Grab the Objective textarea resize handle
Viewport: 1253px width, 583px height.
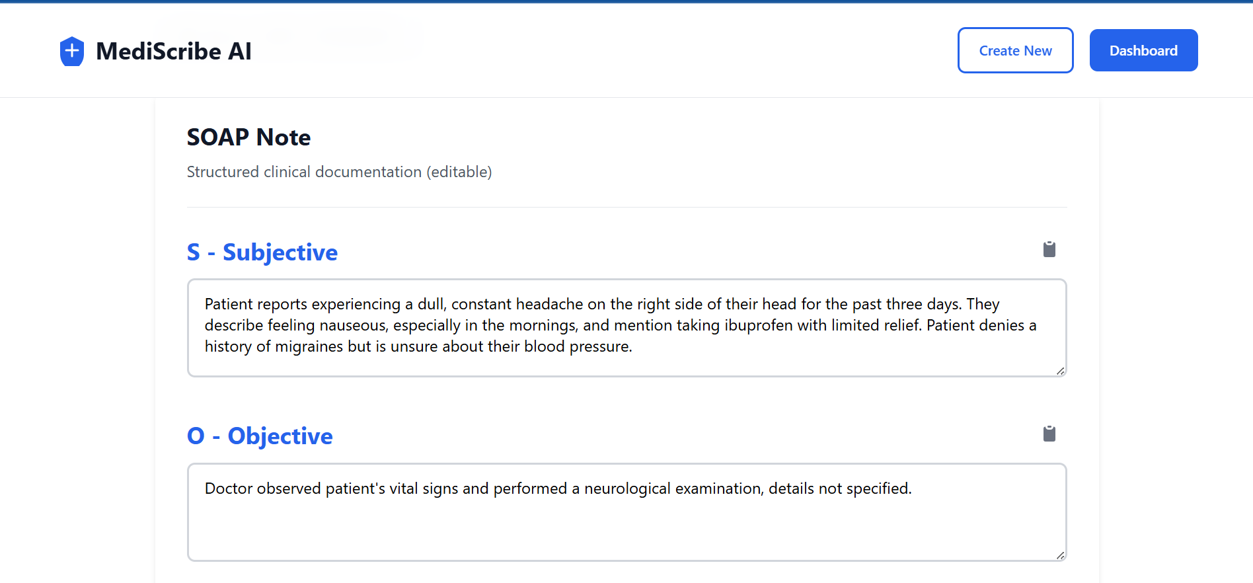pos(1060,555)
